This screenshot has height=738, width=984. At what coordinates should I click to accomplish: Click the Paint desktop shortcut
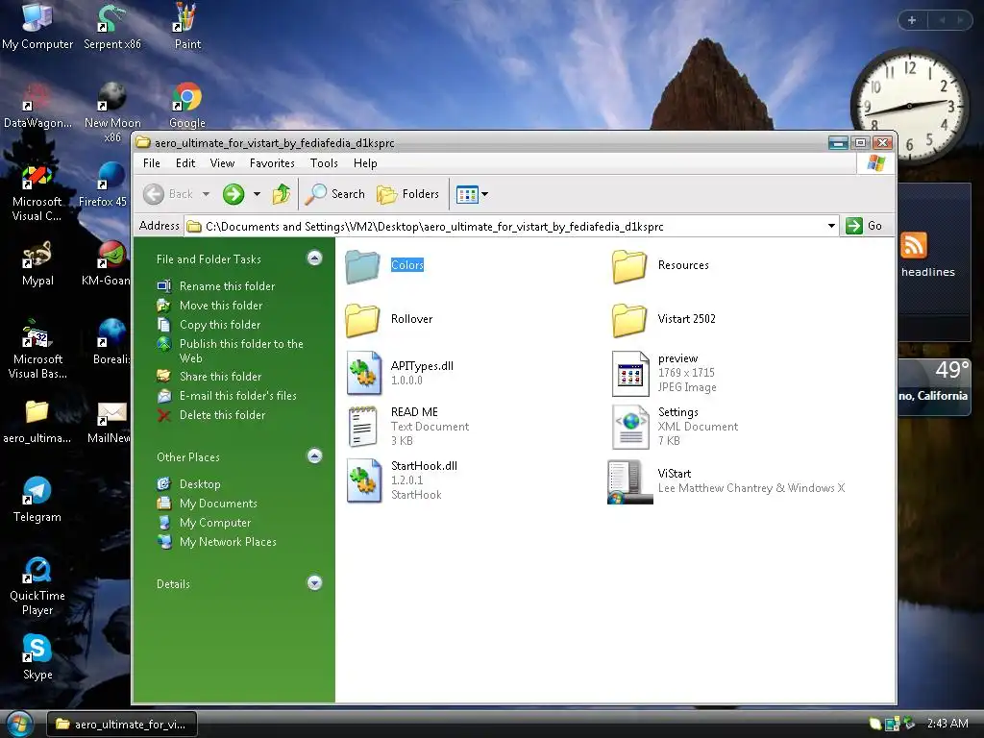pyautogui.click(x=187, y=26)
